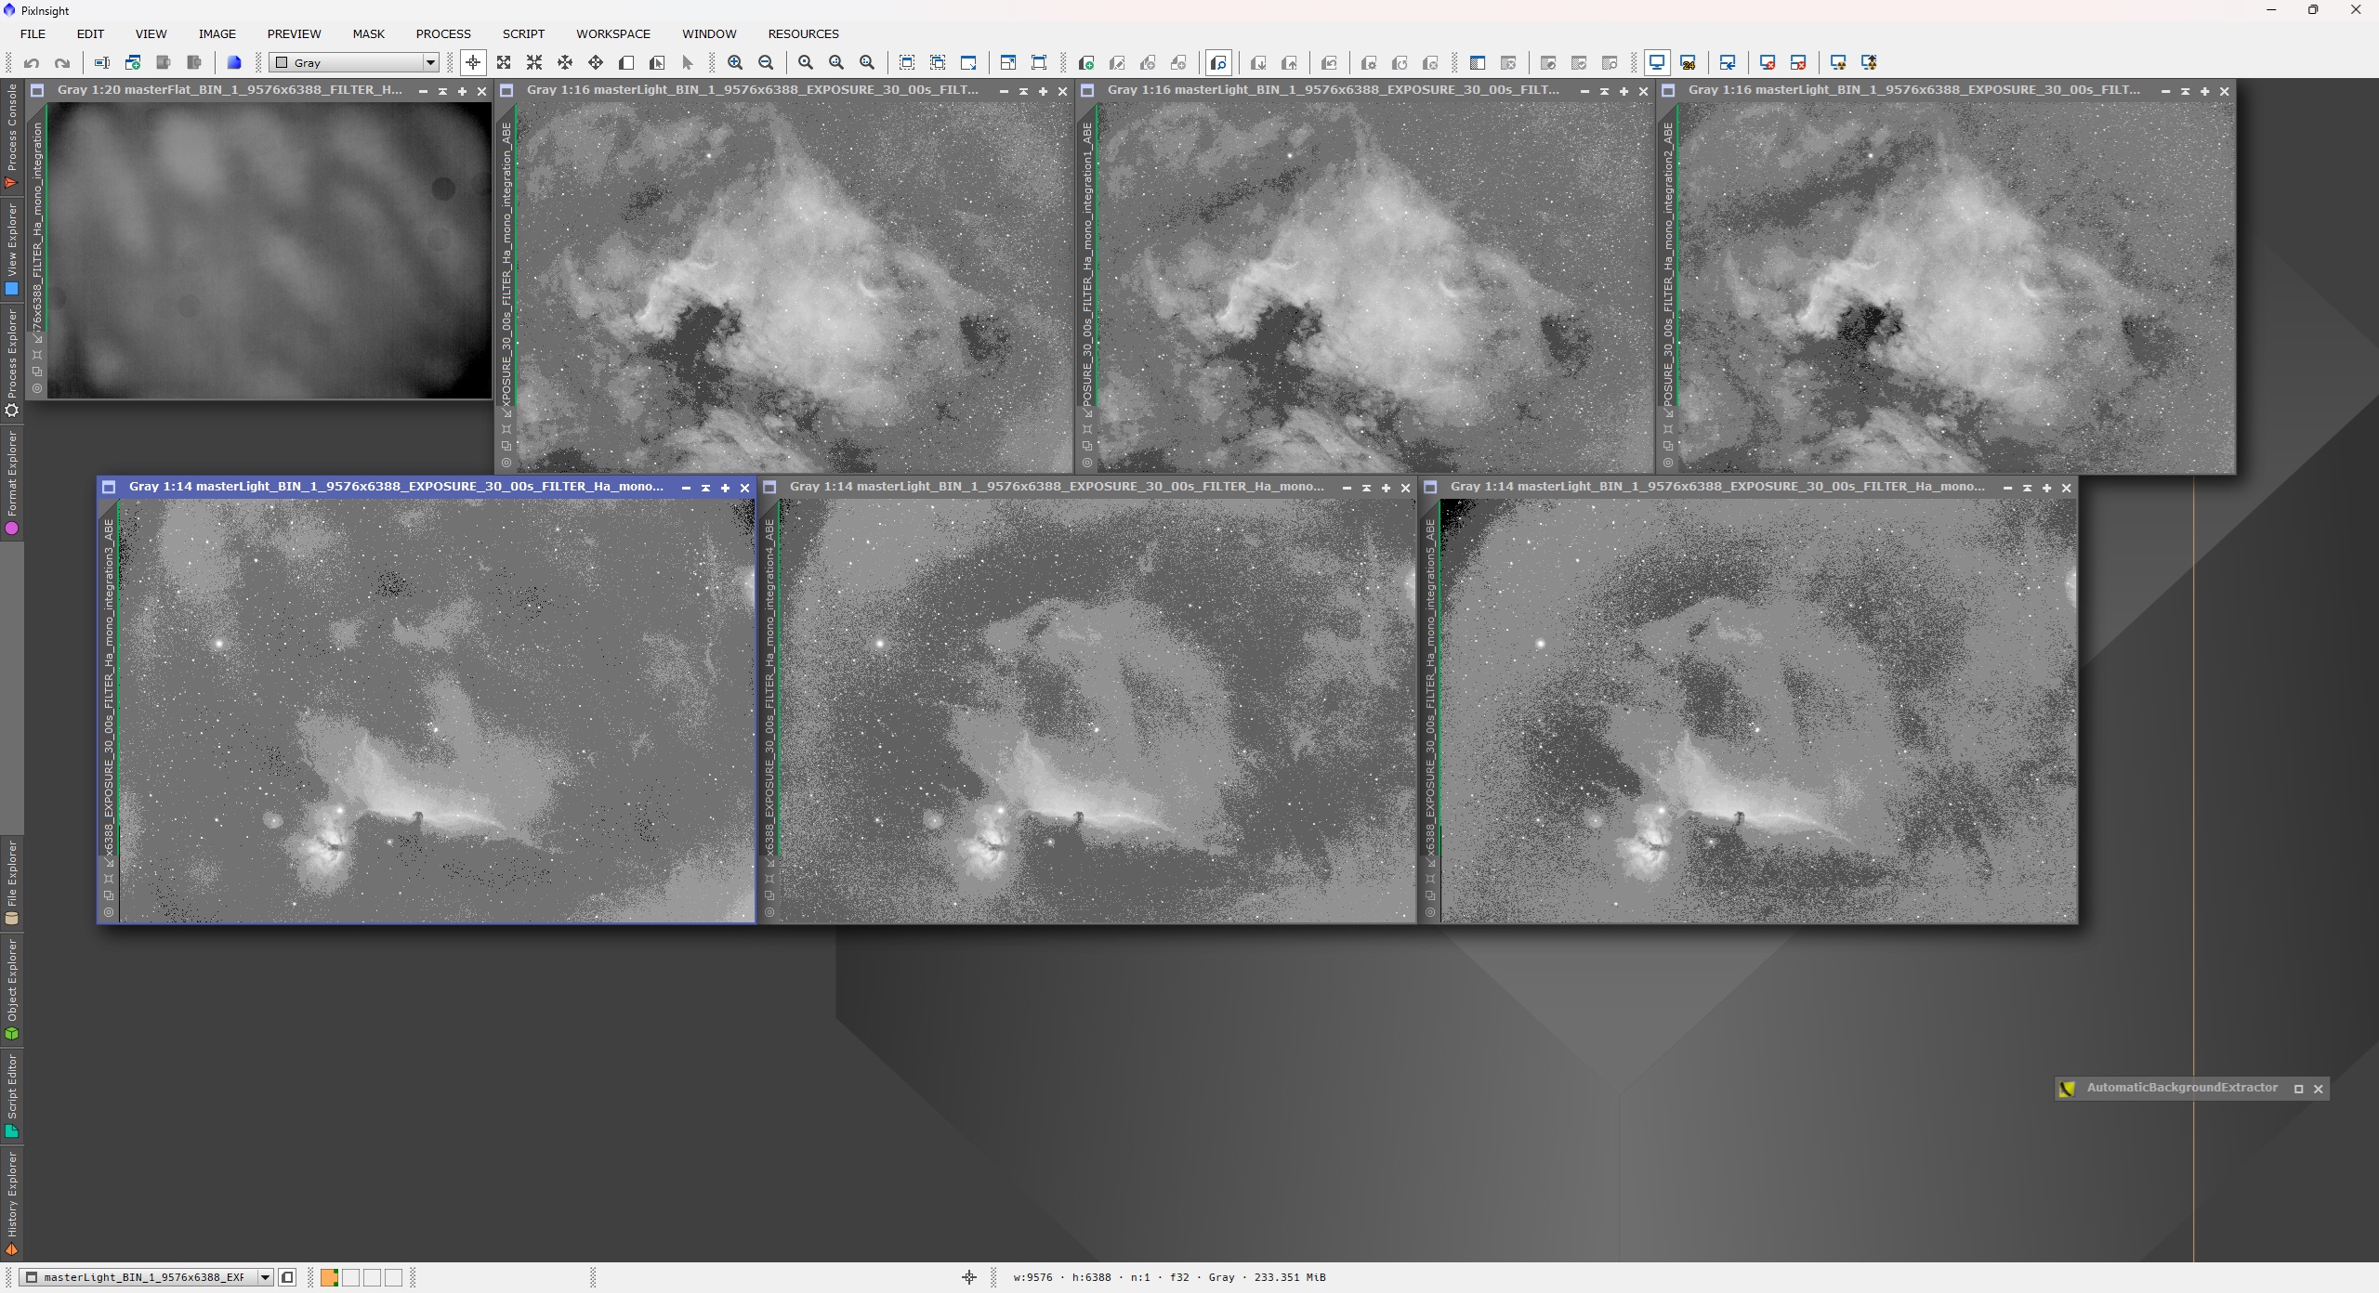Open the PREVIEW menu
Viewport: 2379px width, 1293px height.
click(294, 33)
